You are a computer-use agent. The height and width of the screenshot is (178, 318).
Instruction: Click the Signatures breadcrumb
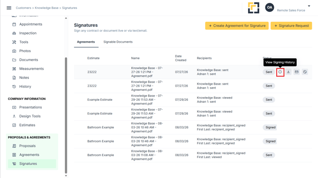[x=70, y=8]
